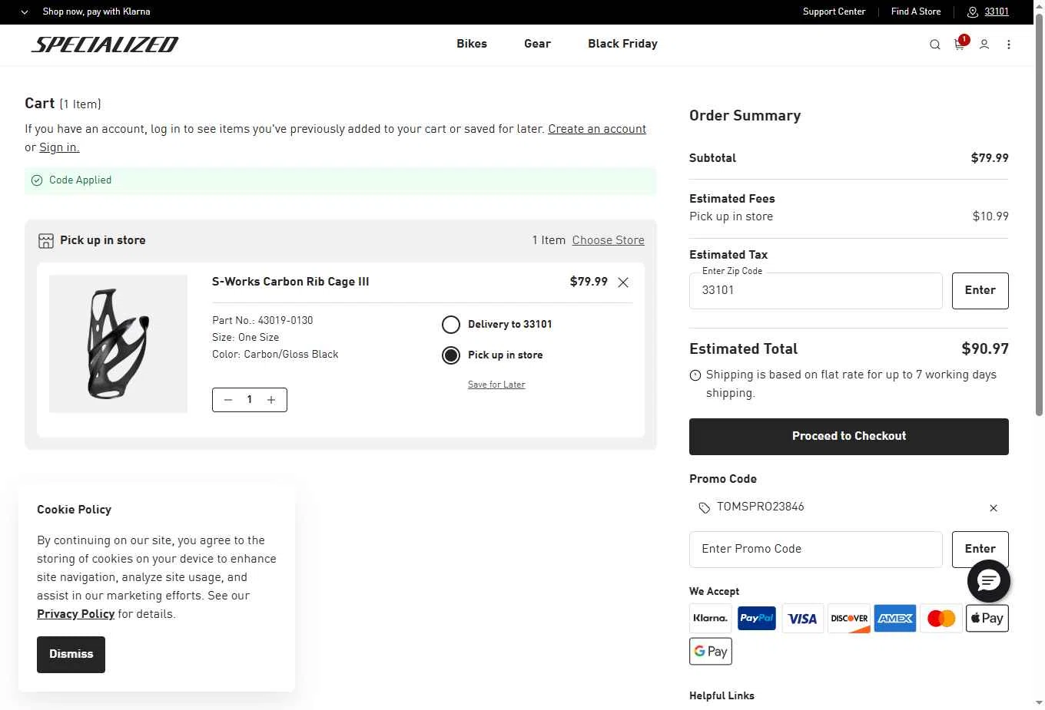
Task: Open the account profile icon
Action: pyautogui.click(x=984, y=45)
